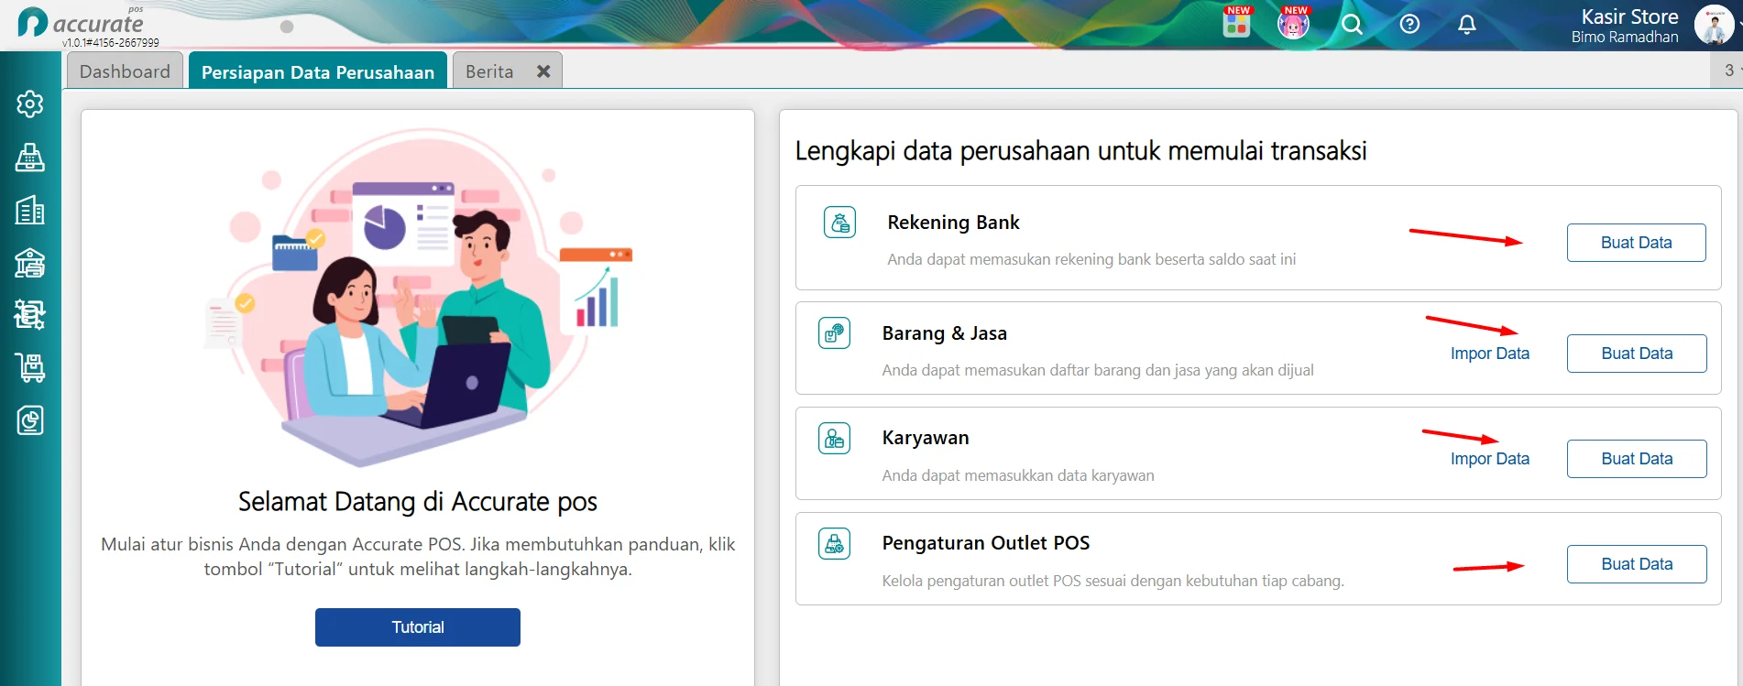
Task: Click the Barang & Jasa row icon
Action: click(835, 333)
